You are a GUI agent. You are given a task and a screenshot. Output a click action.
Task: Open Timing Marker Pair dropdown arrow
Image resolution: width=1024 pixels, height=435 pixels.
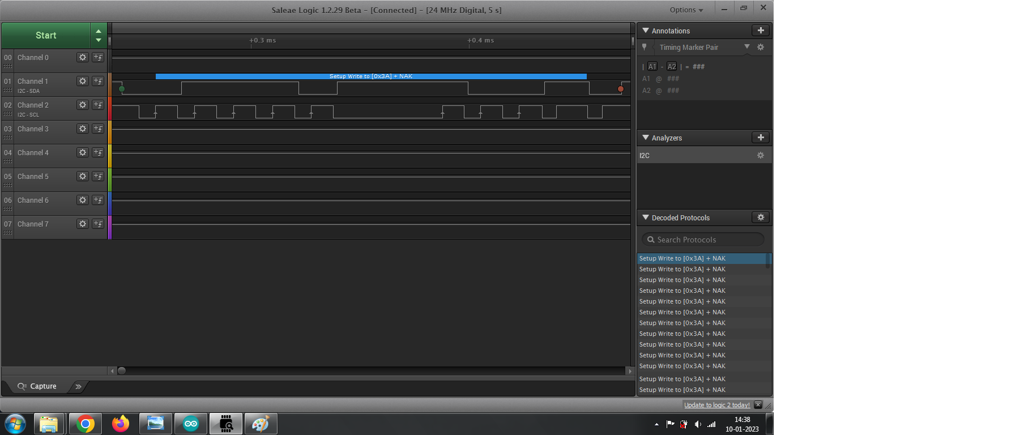pos(747,46)
